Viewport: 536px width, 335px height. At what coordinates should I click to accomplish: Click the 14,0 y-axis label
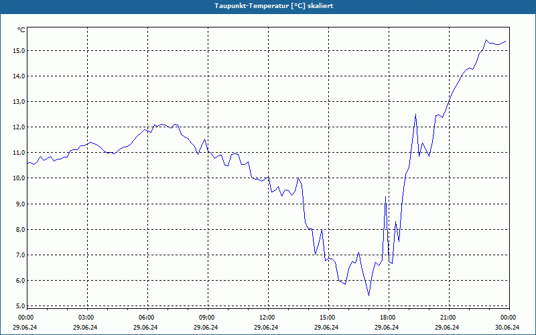pyautogui.click(x=19, y=76)
